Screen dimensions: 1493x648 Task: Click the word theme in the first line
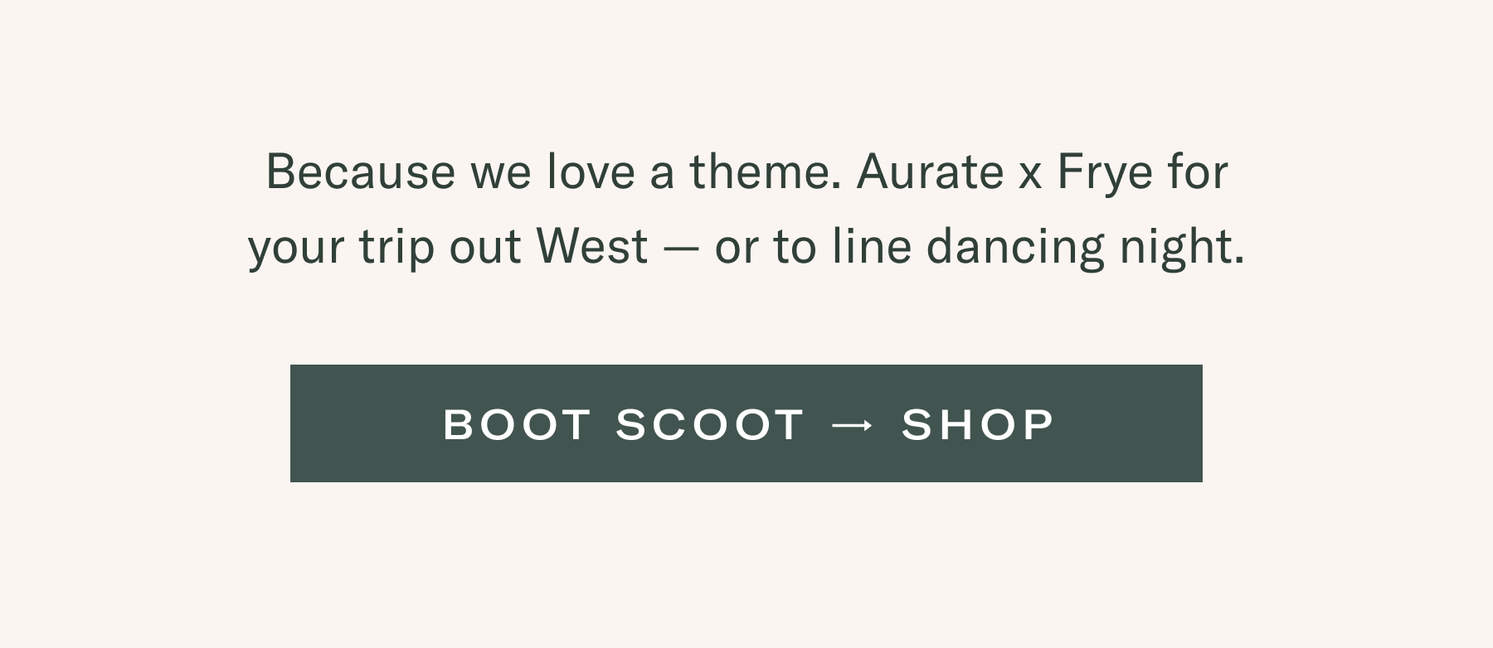click(x=759, y=172)
